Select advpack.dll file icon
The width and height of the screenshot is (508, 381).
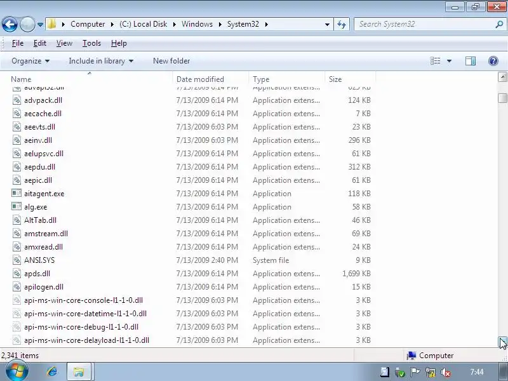pos(17,100)
